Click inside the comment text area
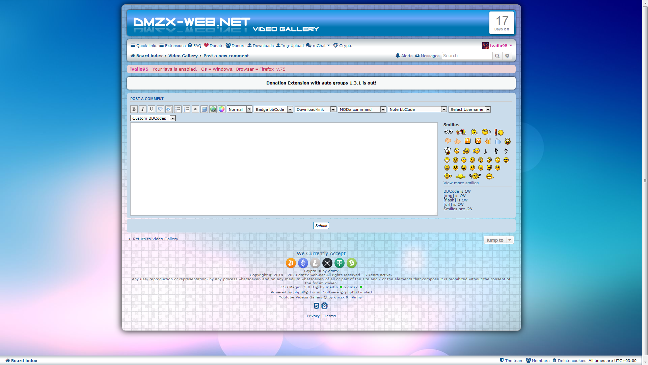The image size is (648, 365). tap(283, 169)
